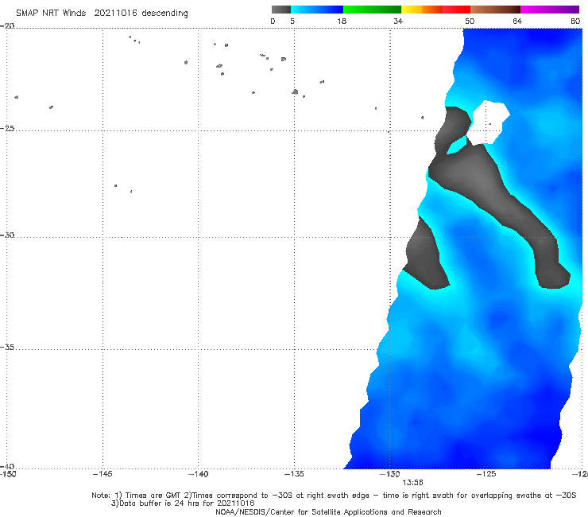Click the latitude axis label '-25'
This screenshot has height=517, width=588.
click(x=7, y=128)
